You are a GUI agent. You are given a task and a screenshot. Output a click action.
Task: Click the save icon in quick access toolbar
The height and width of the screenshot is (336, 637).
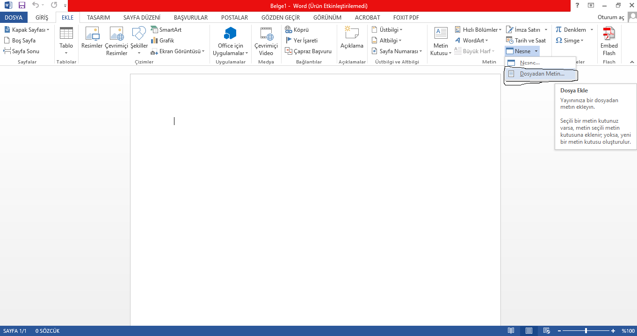(22, 6)
